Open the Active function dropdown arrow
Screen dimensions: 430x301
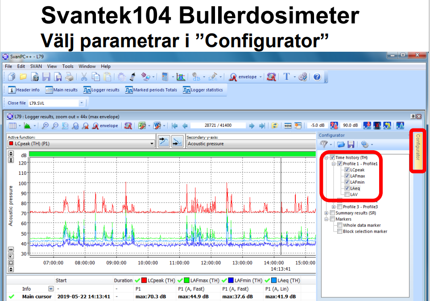[x=152, y=143]
